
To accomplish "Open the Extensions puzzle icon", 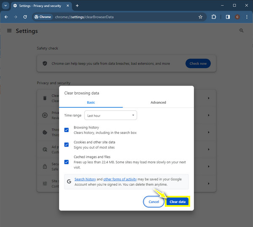I will (x=214, y=17).
